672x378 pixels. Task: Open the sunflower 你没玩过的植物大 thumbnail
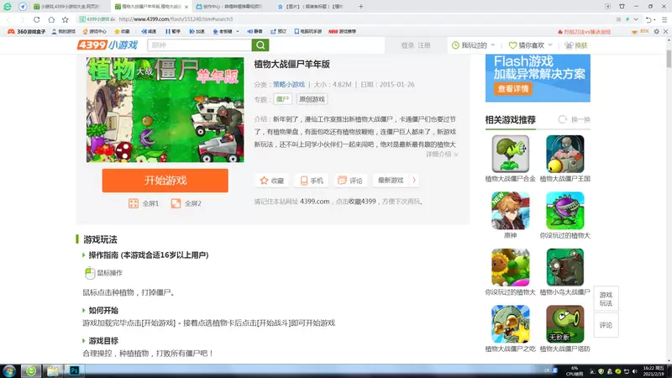click(x=510, y=267)
